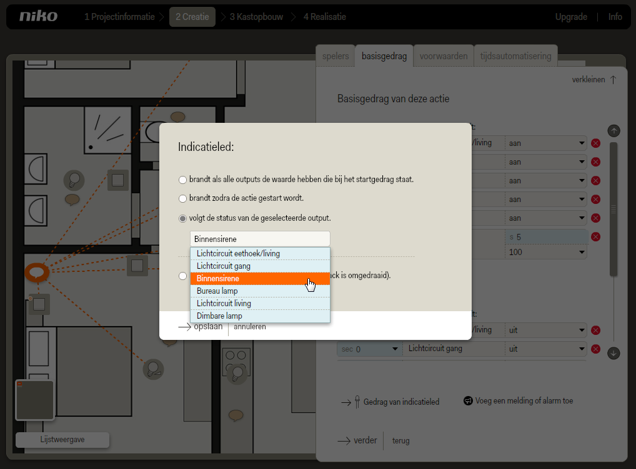The image size is (636, 469).
Task: Click opslaan to save indicatieled setting
Action: 201,326
